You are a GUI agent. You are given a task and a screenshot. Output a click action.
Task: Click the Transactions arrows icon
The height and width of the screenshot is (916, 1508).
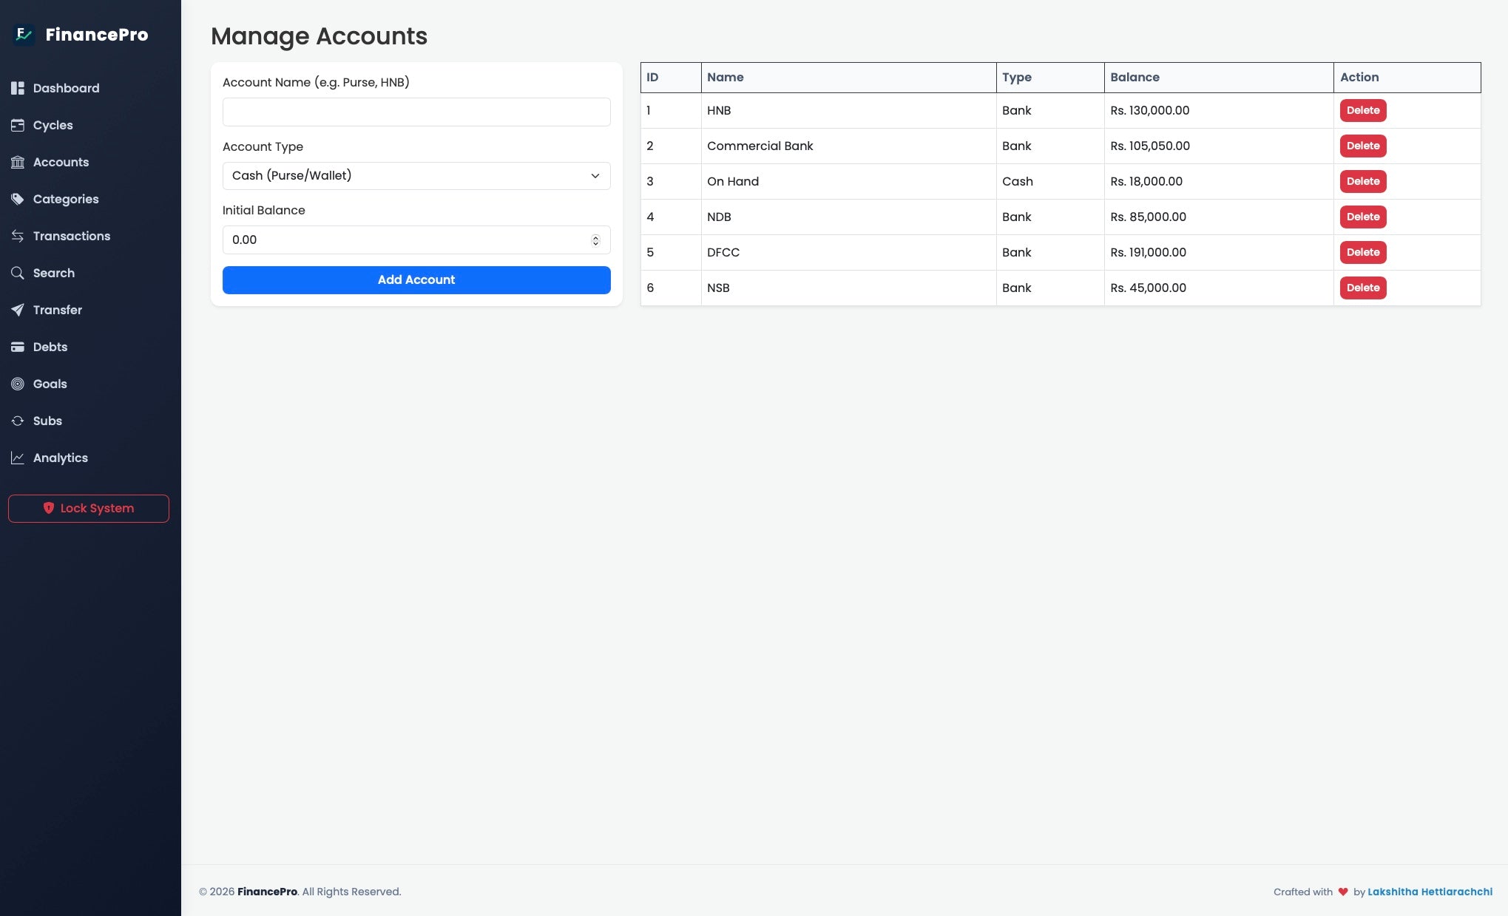[x=18, y=236]
